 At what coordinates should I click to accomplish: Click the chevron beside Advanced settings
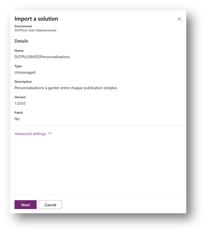[x=50, y=133]
